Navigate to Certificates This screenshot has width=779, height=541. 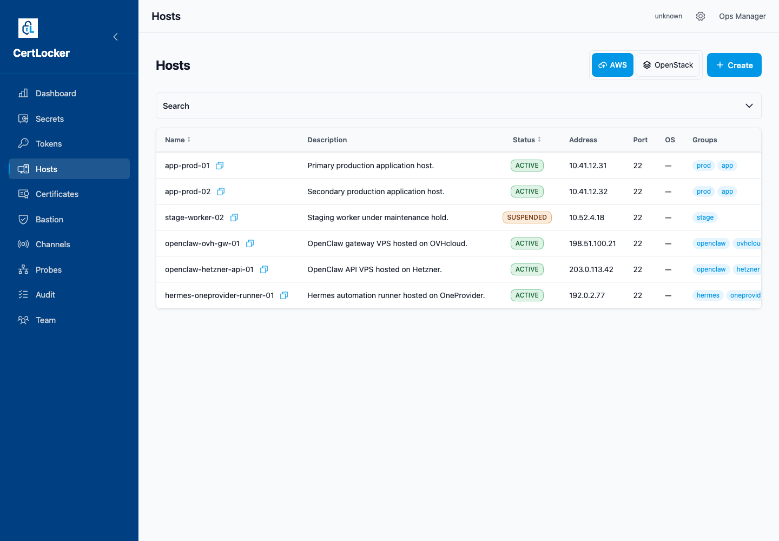[69, 194]
